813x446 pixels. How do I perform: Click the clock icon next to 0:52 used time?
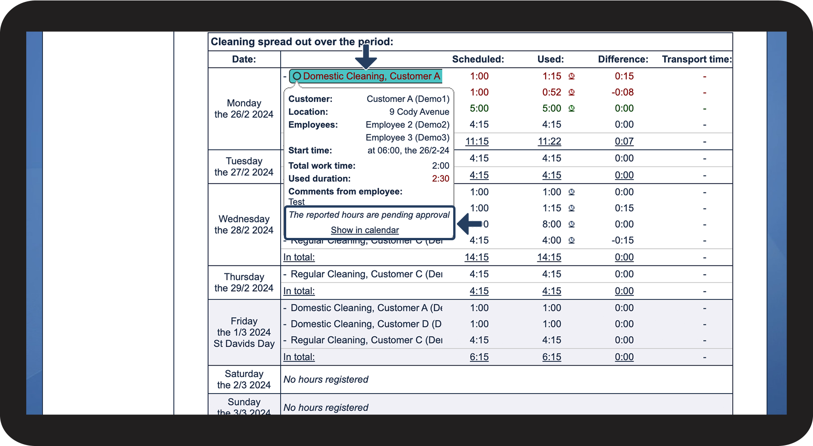(x=571, y=92)
